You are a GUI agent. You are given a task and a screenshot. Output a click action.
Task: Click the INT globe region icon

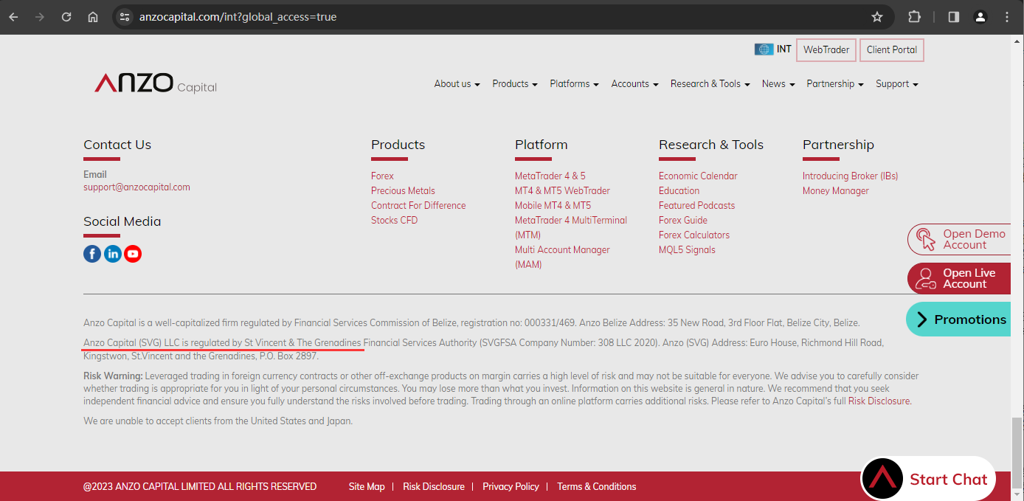pyautogui.click(x=764, y=49)
